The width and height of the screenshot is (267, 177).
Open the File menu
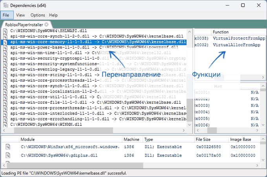tap(7, 15)
